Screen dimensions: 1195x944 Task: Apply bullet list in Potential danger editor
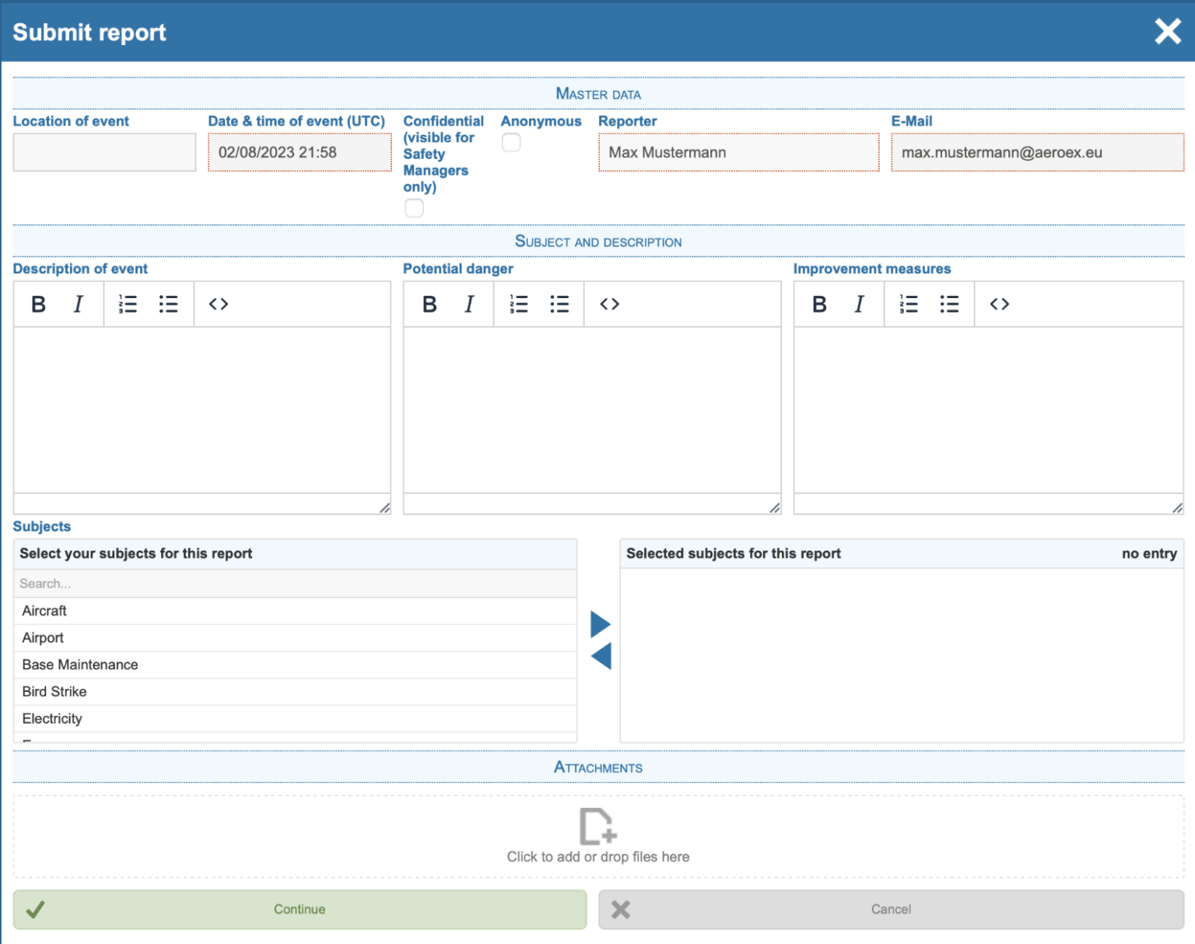(560, 304)
